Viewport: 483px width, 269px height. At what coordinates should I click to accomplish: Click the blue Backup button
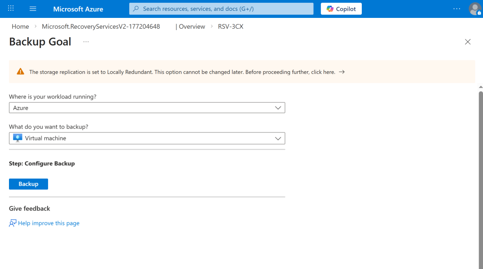tap(28, 184)
